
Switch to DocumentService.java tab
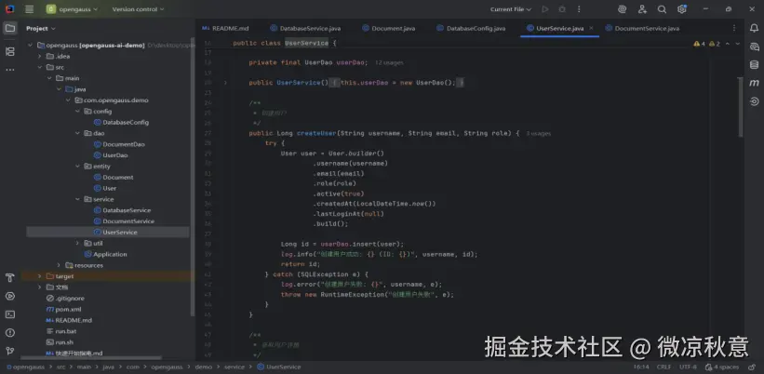pos(642,28)
